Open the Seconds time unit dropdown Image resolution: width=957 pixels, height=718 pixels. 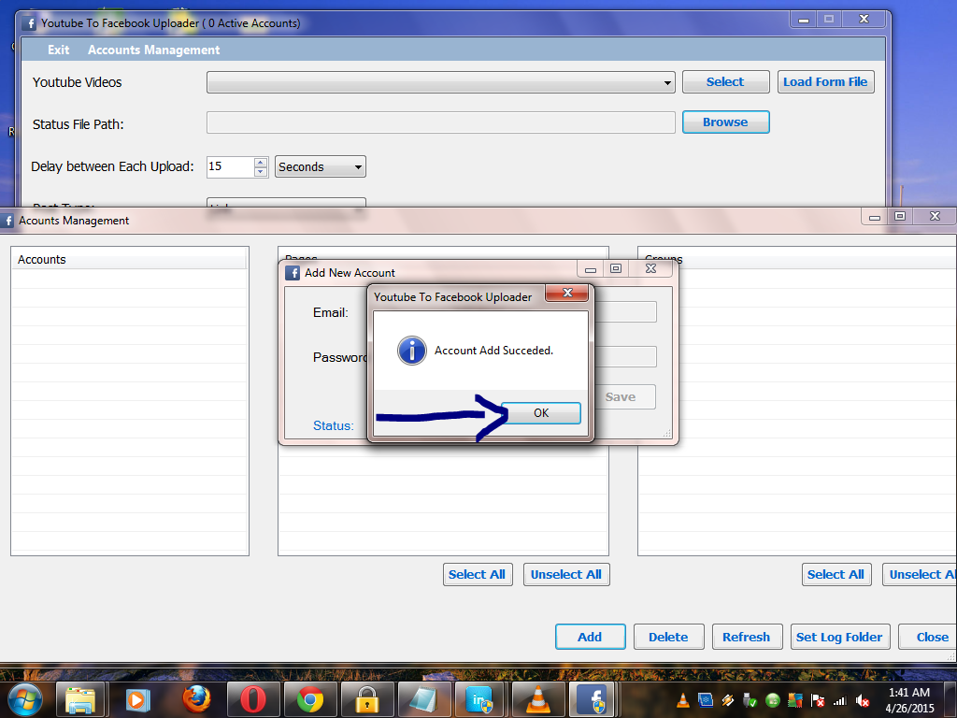click(320, 166)
